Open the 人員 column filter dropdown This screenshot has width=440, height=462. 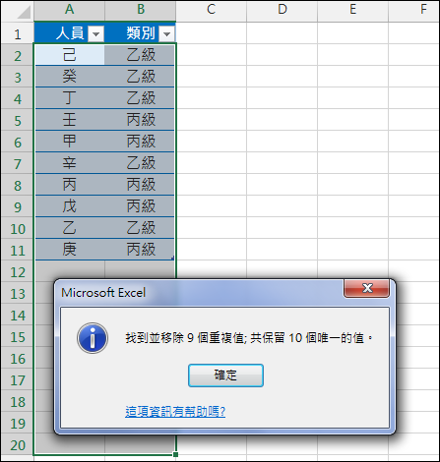pos(95,33)
